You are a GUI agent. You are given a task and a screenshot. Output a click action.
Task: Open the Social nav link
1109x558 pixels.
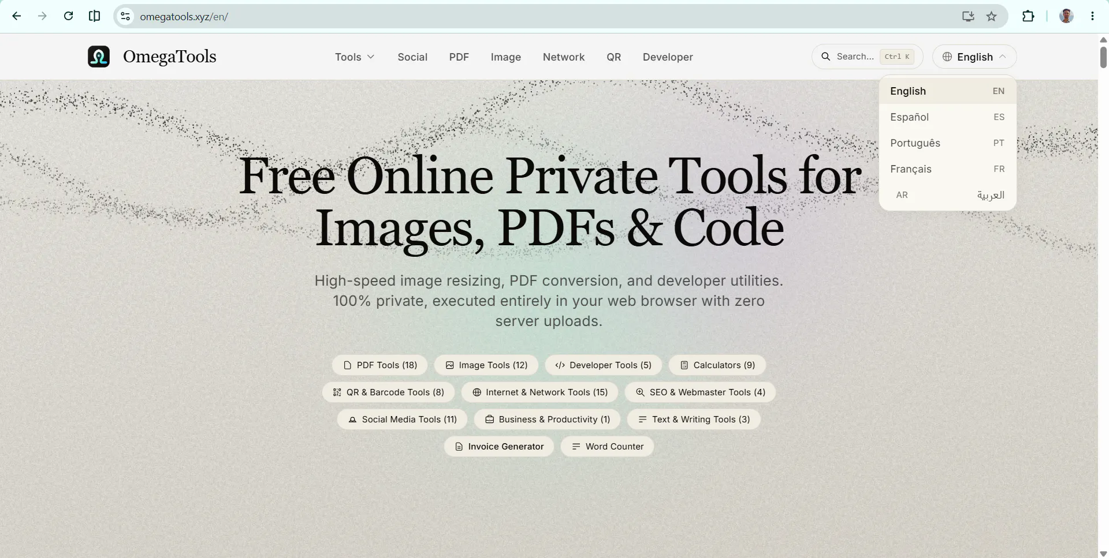(412, 57)
